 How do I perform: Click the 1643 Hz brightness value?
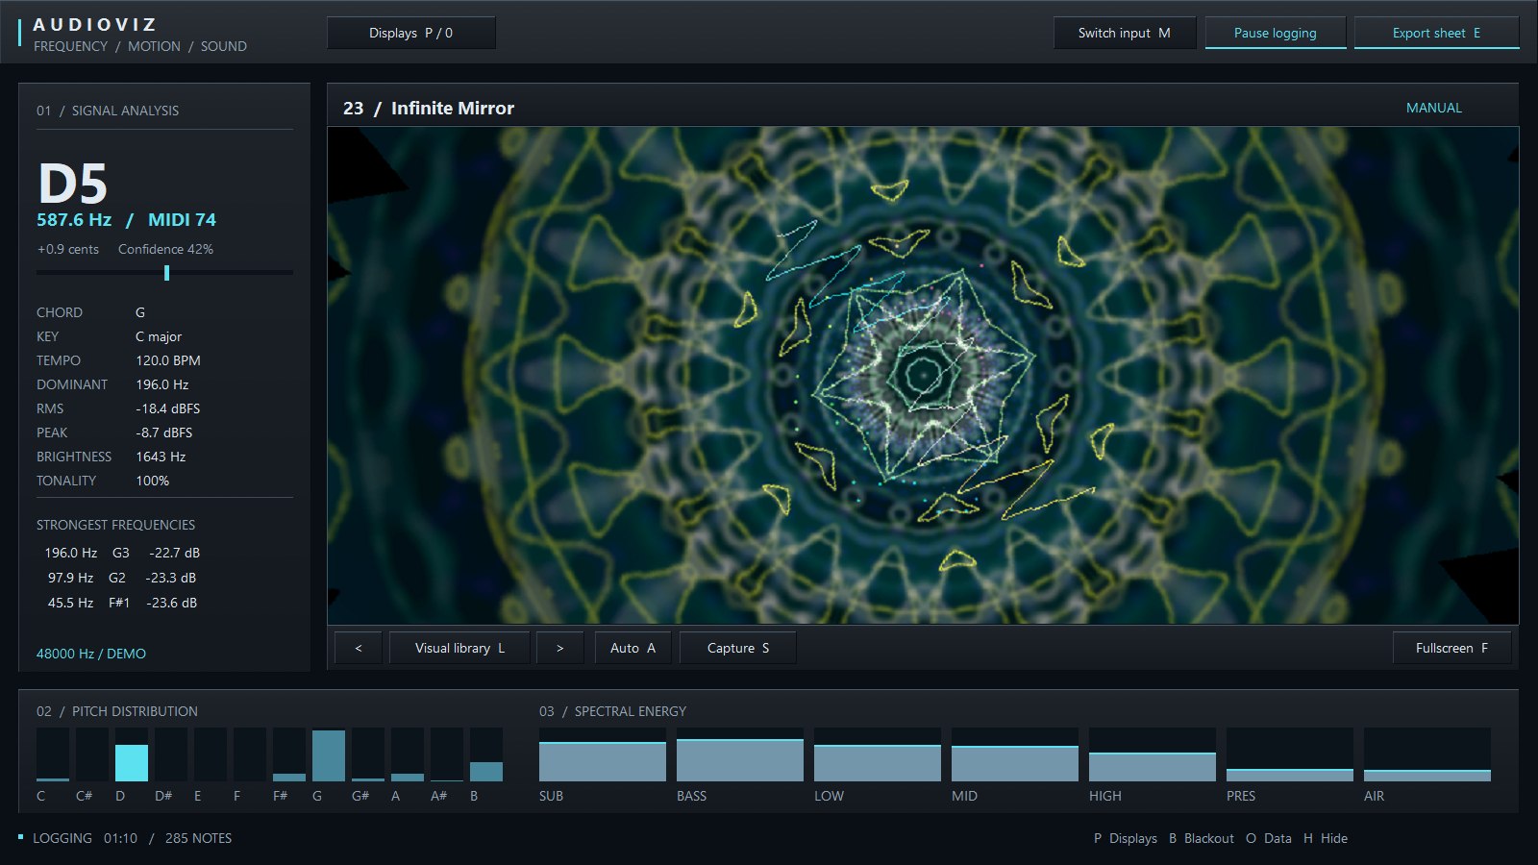(161, 457)
